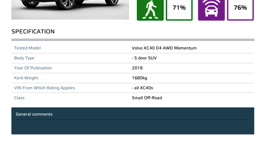This screenshot has width=266, height=149.
Task: Select the 1680kg weight value
Action: [139, 78]
